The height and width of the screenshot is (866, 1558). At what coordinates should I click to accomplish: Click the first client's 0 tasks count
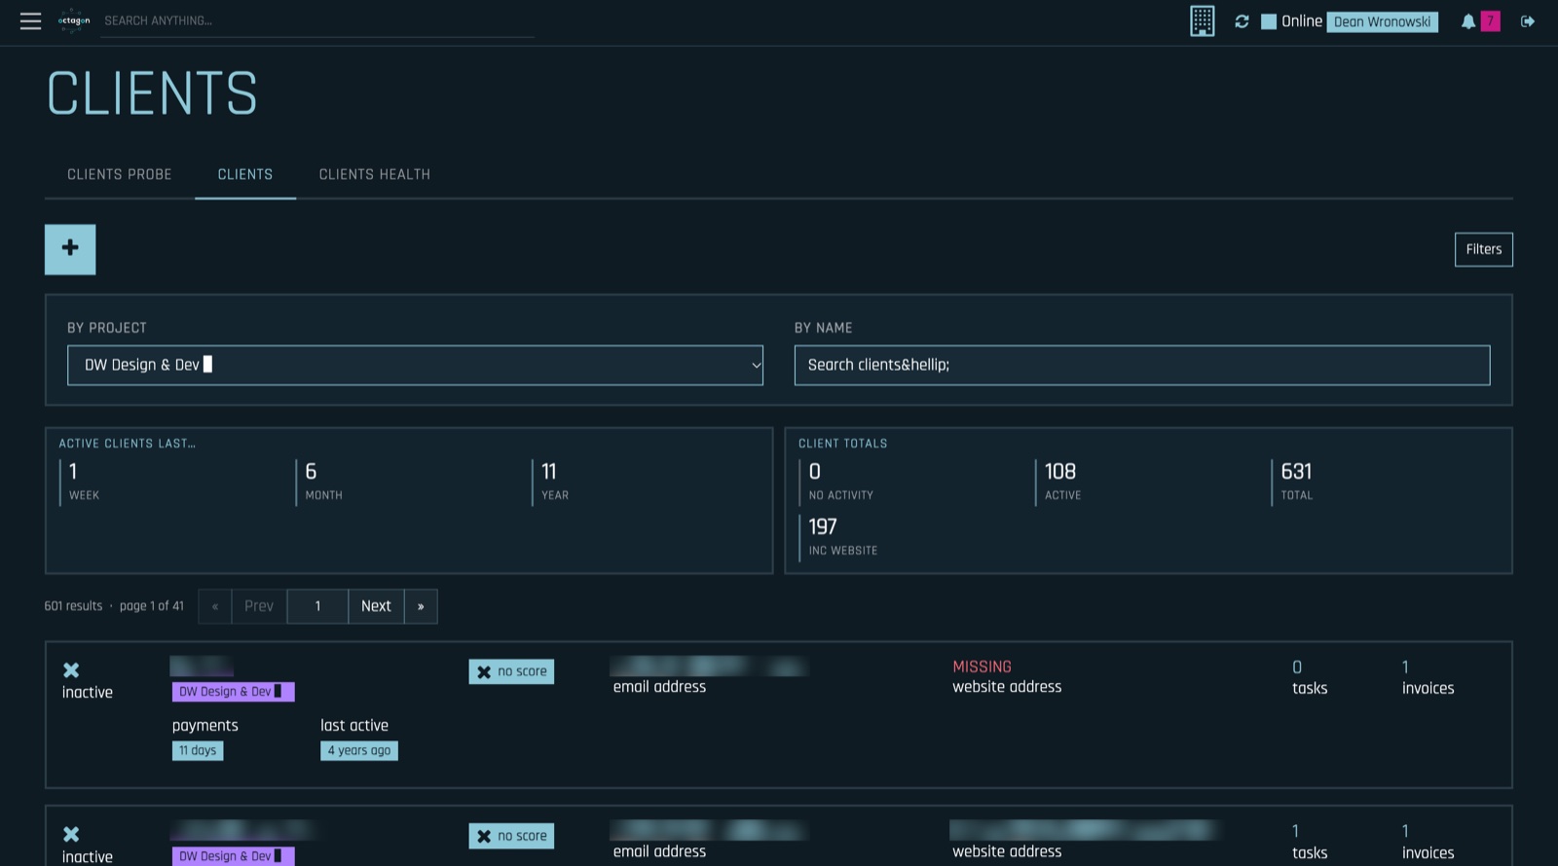tap(1297, 667)
